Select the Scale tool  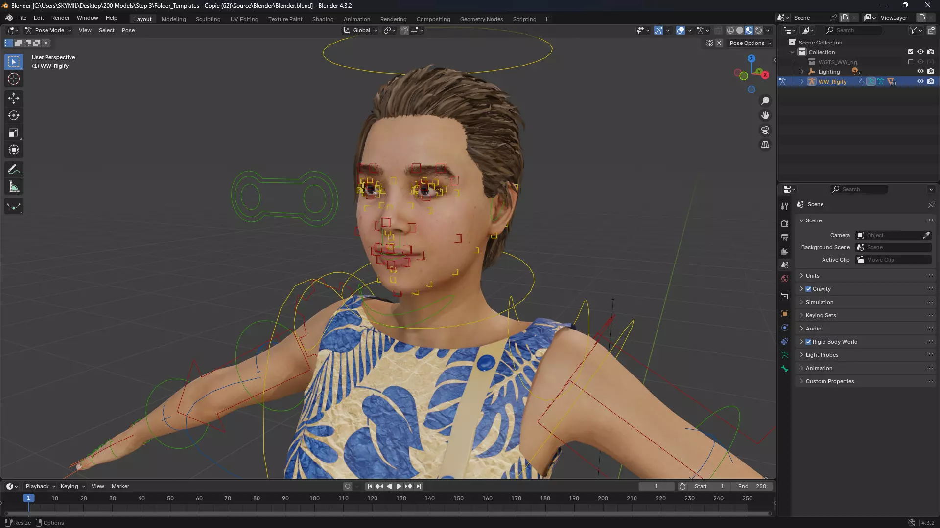(x=14, y=133)
